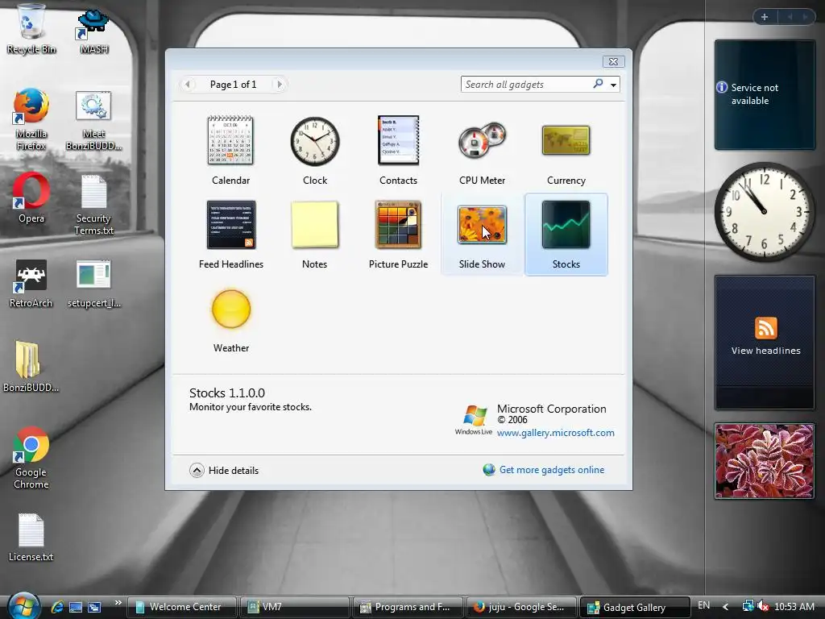Viewport: 825px width, 619px height.
Task: Select the setupcert desktop file
Action: pos(94,283)
